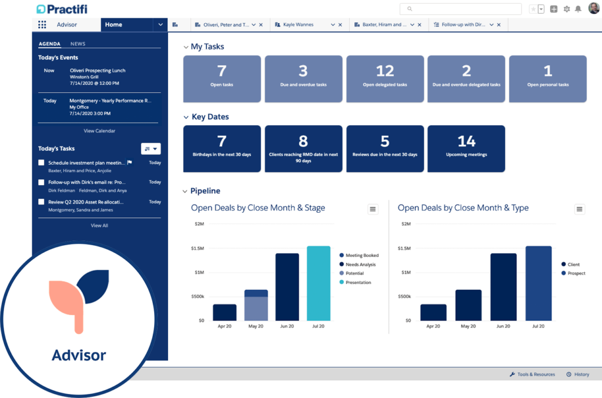Image resolution: width=602 pixels, height=398 pixels.
Task: Select the NEWS tab in the sidebar
Action: pyautogui.click(x=78, y=44)
